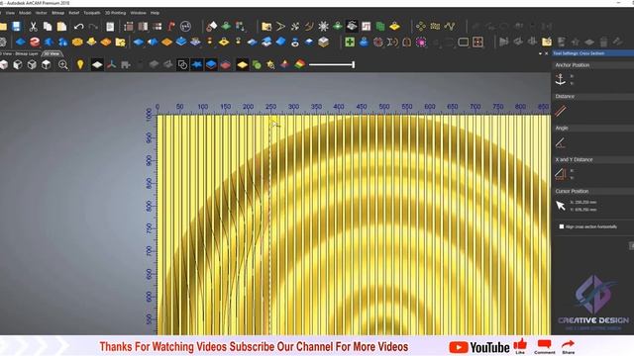Click the XYZ axis origin icon
The image size is (634, 356).
click(x=112, y=64)
